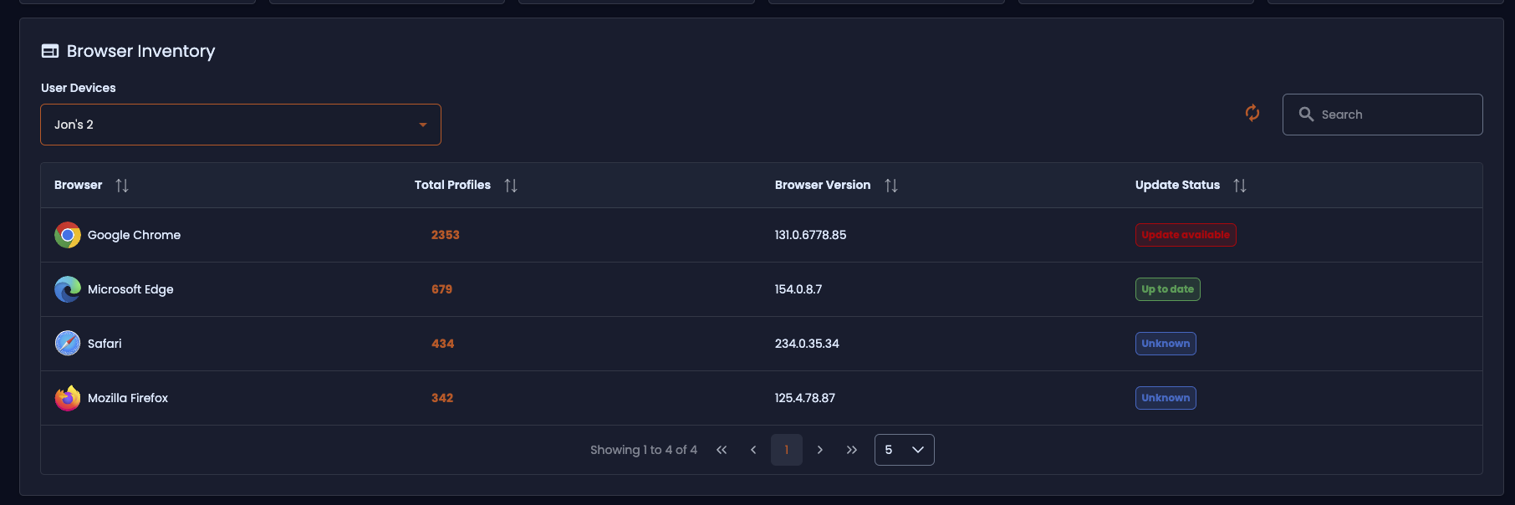Click the Showing 1 to 4 of 4 text
Image resolution: width=1515 pixels, height=505 pixels.
[x=644, y=450]
